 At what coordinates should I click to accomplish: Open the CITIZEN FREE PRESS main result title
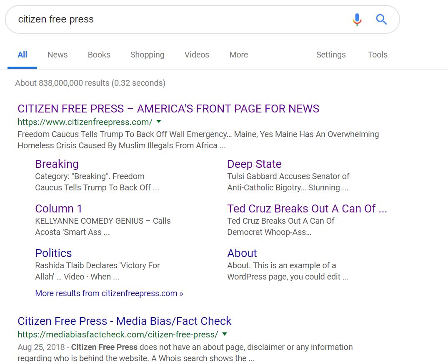pos(168,109)
